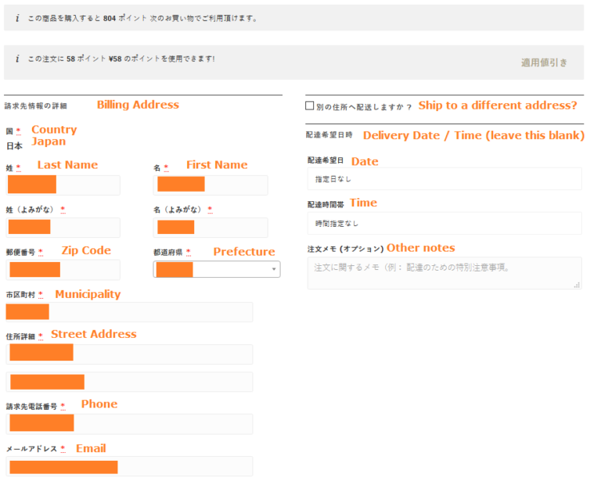Viewport: 601px width, 496px height.
Task: Click the Municipality input field
Action: [129, 312]
